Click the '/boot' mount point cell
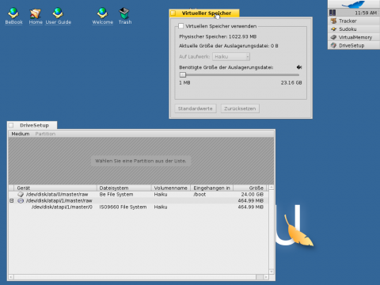380x285 pixels. tap(199, 195)
